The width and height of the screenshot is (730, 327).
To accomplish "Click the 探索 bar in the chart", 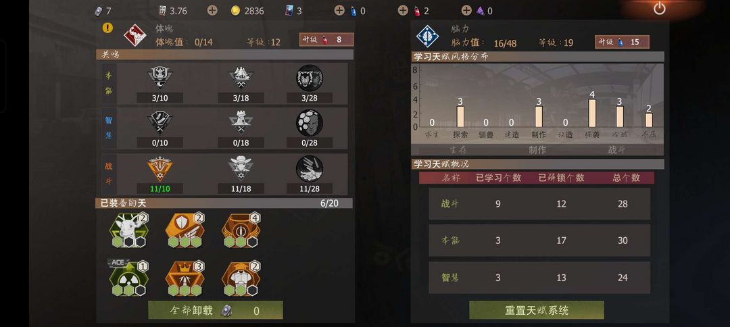I will [460, 117].
